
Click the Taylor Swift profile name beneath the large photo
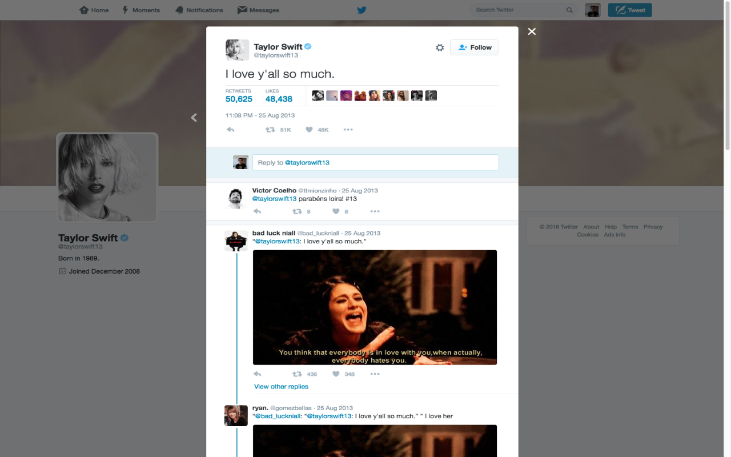tap(88, 238)
